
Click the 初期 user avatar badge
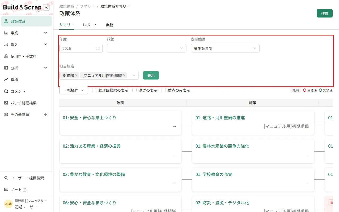point(8,204)
